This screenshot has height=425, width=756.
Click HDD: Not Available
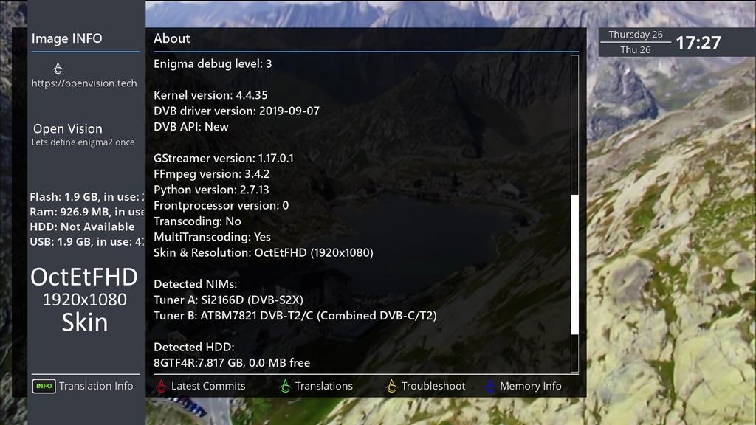pos(82,227)
